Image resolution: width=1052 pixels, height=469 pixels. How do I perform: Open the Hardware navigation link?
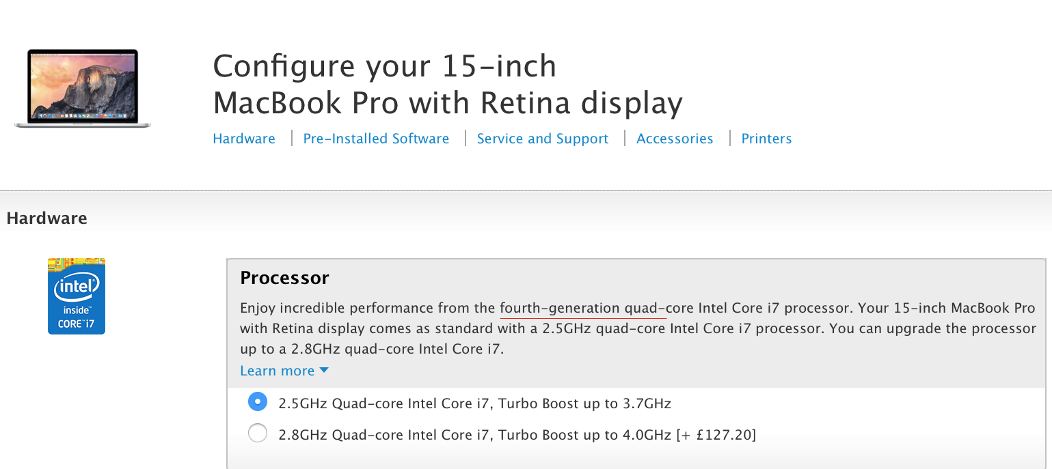point(244,139)
